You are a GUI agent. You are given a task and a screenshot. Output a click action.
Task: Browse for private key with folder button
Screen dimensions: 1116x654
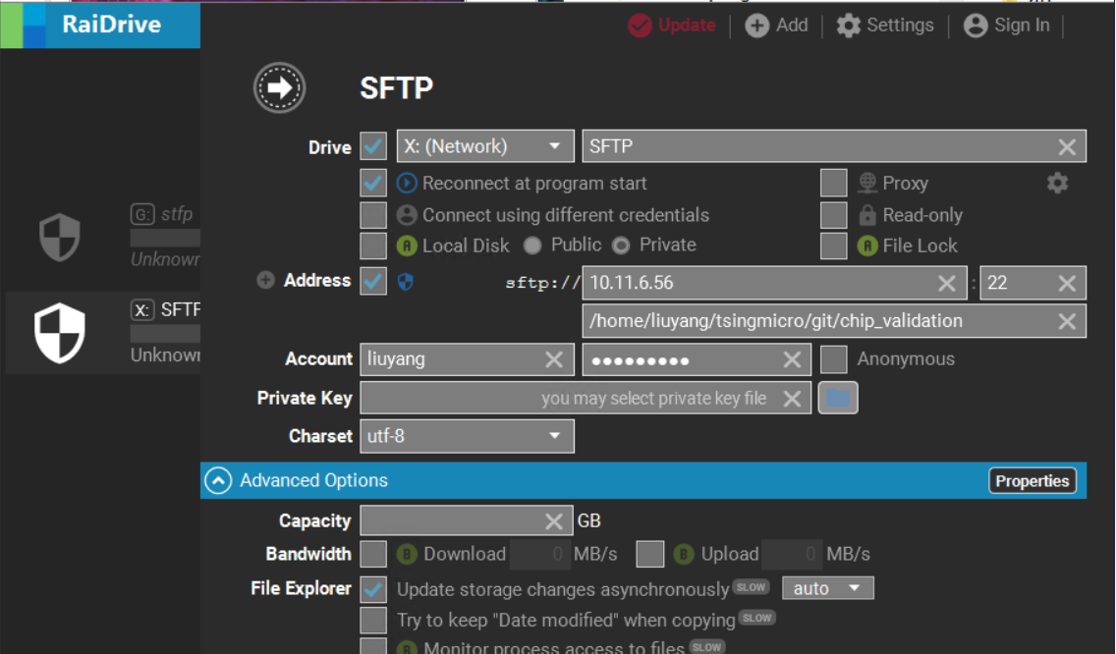(838, 398)
